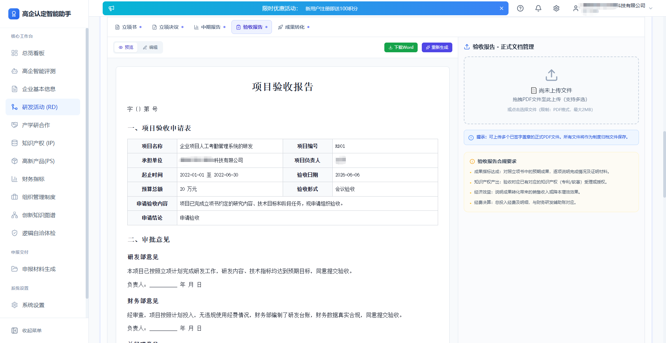
Task: Click the 20 万元 budget cell
Action: (230, 189)
